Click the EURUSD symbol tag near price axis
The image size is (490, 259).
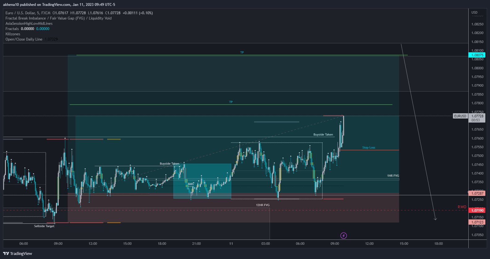[x=460, y=116]
